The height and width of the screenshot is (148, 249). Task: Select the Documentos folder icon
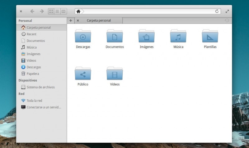(x=115, y=36)
